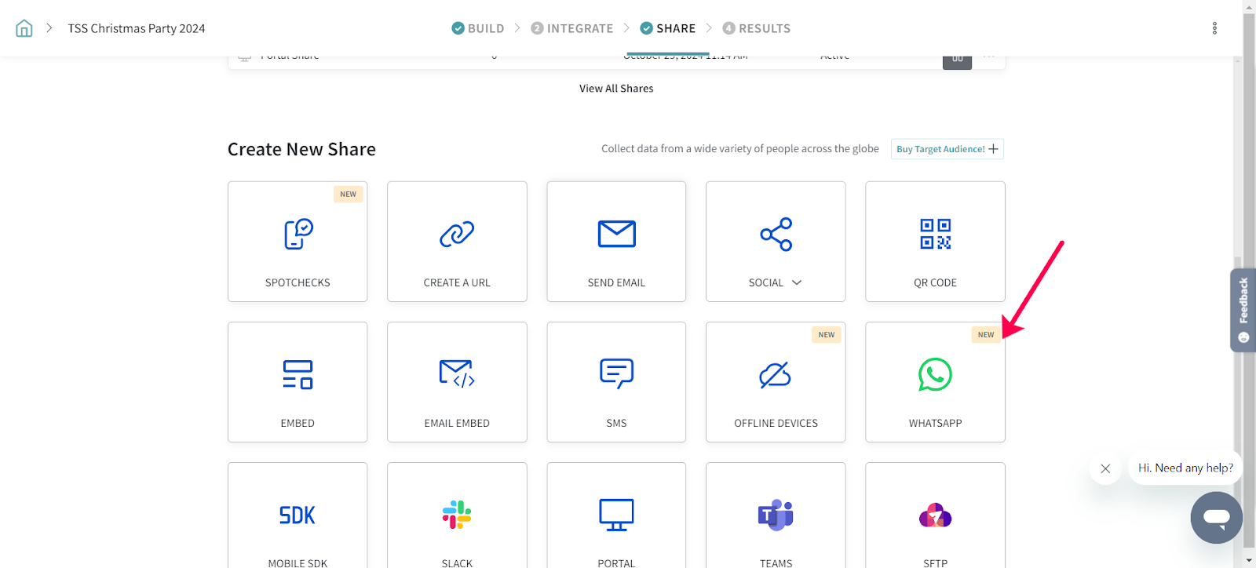The width and height of the screenshot is (1256, 568).
Task: Open the Integrate step tab
Action: tap(572, 28)
